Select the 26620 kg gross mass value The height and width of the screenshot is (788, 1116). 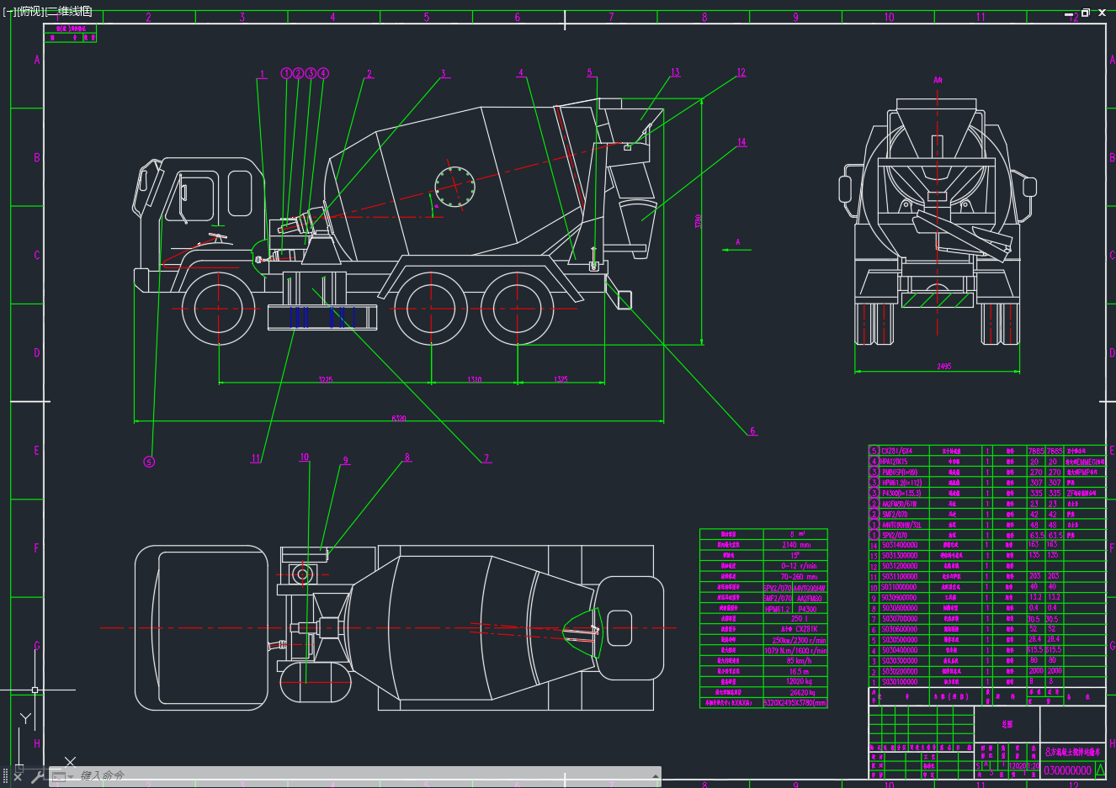click(x=802, y=692)
